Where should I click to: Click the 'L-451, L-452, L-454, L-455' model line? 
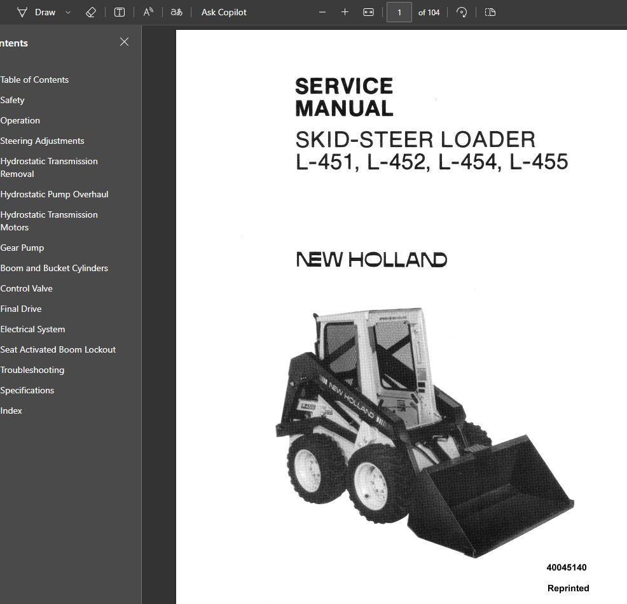(x=432, y=162)
